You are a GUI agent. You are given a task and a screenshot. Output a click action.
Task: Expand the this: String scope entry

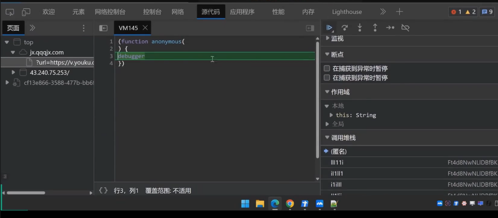pyautogui.click(x=331, y=115)
